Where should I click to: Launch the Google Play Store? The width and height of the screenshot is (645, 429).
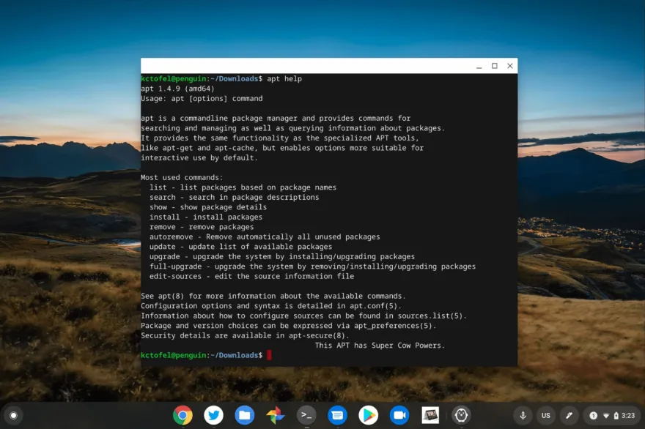coord(368,415)
